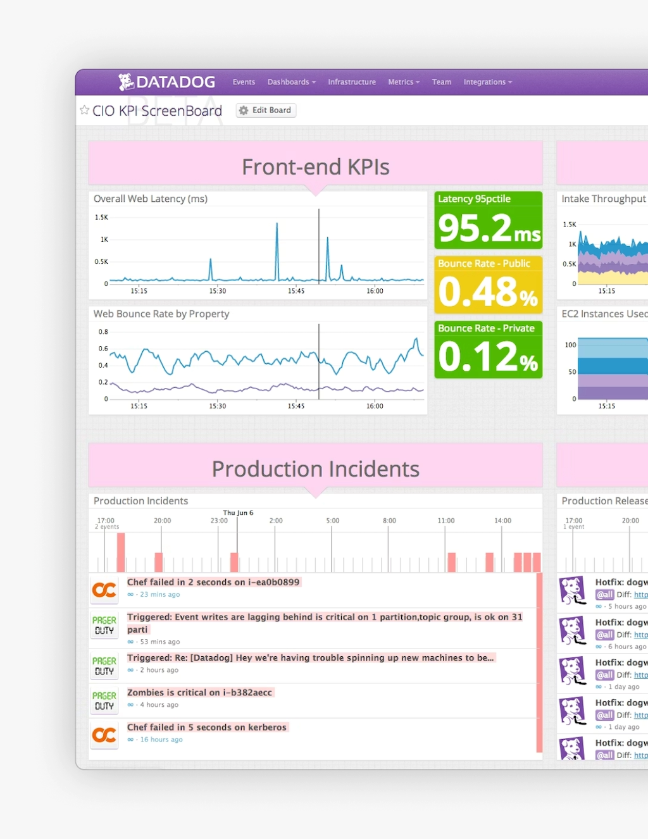The width and height of the screenshot is (648, 839).
Task: Click Chef icon for i-ea0b0899 failure
Action: click(104, 590)
